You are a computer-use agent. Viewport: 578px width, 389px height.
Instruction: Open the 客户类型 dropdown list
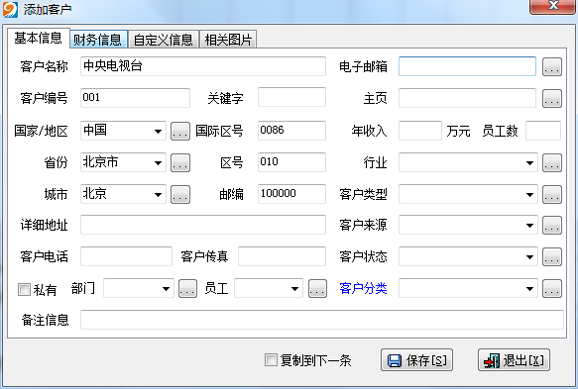(x=529, y=194)
